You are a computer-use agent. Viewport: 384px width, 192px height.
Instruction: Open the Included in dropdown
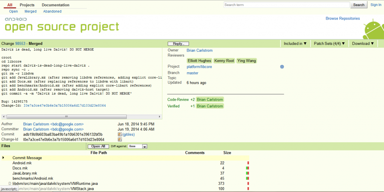(x=295, y=43)
